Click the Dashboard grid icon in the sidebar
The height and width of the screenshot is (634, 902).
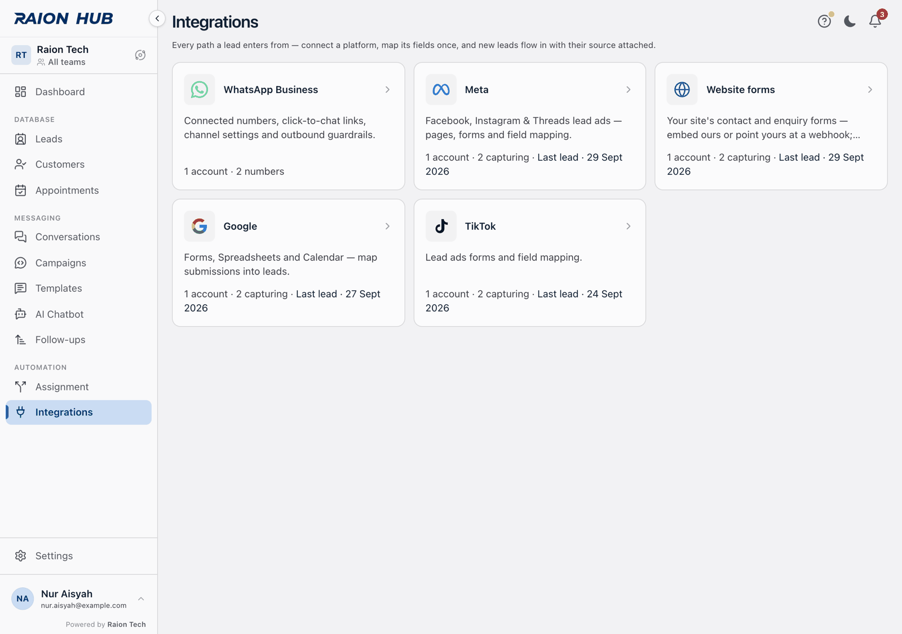(21, 92)
